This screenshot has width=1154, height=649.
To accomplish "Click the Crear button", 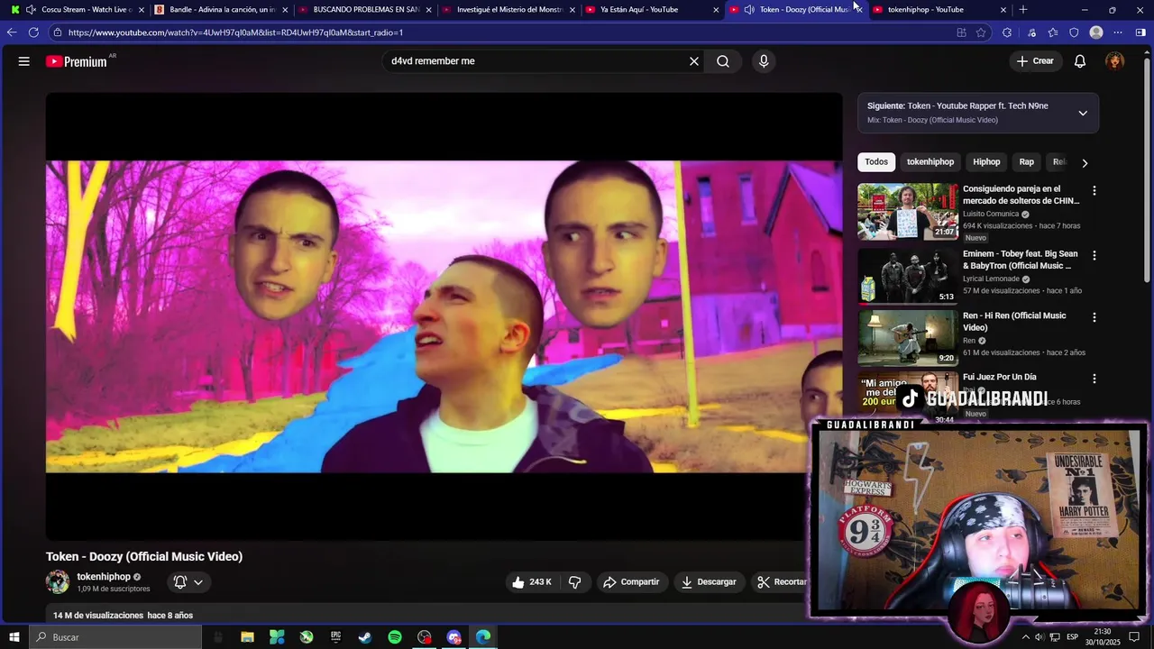I will click(1034, 61).
